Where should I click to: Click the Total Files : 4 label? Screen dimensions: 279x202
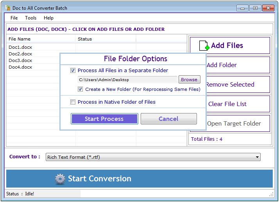pyautogui.click(x=207, y=139)
